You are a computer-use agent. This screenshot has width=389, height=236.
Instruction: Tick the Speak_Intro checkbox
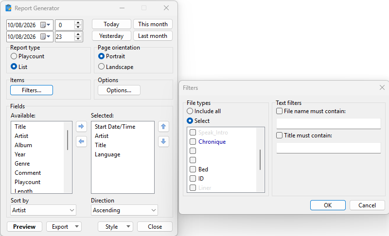click(x=193, y=132)
